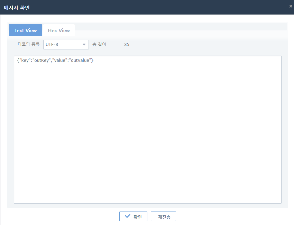The width and height of the screenshot is (294, 225).
Task: Click the "outValue" text in the message
Action: pos(80,60)
